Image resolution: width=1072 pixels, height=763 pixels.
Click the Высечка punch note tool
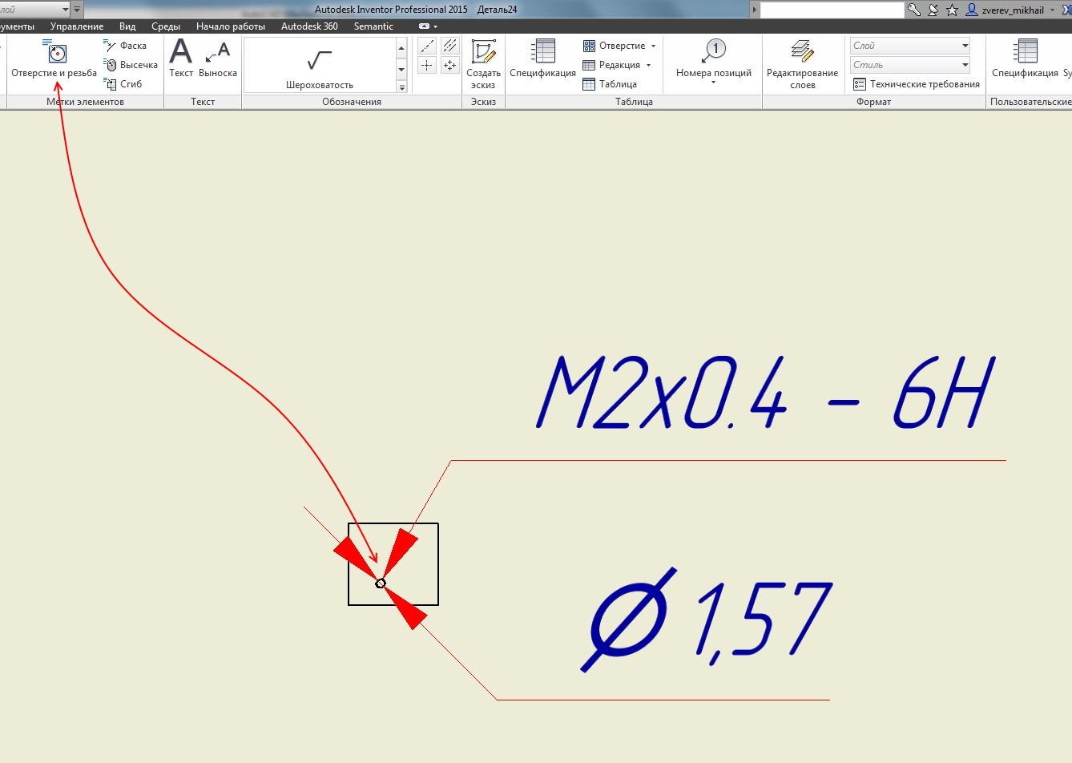[x=131, y=65]
